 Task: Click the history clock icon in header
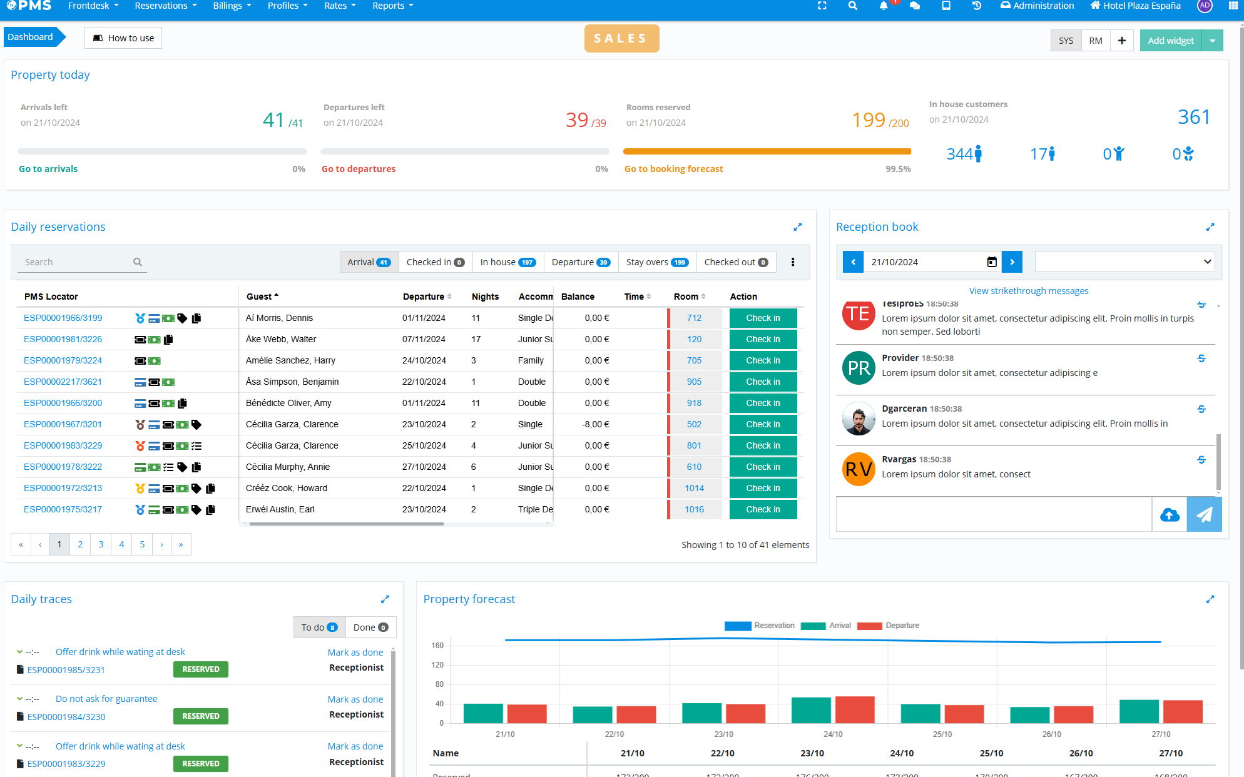tap(976, 6)
